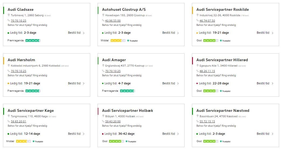The width and height of the screenshot is (281, 149).
Task: View Audi Servicepartner Roskilde Trustpilot star rating
Action: click(x=211, y=40)
